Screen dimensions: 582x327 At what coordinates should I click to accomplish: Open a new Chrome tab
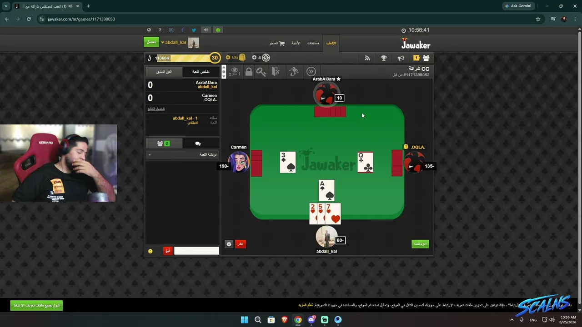[88, 6]
